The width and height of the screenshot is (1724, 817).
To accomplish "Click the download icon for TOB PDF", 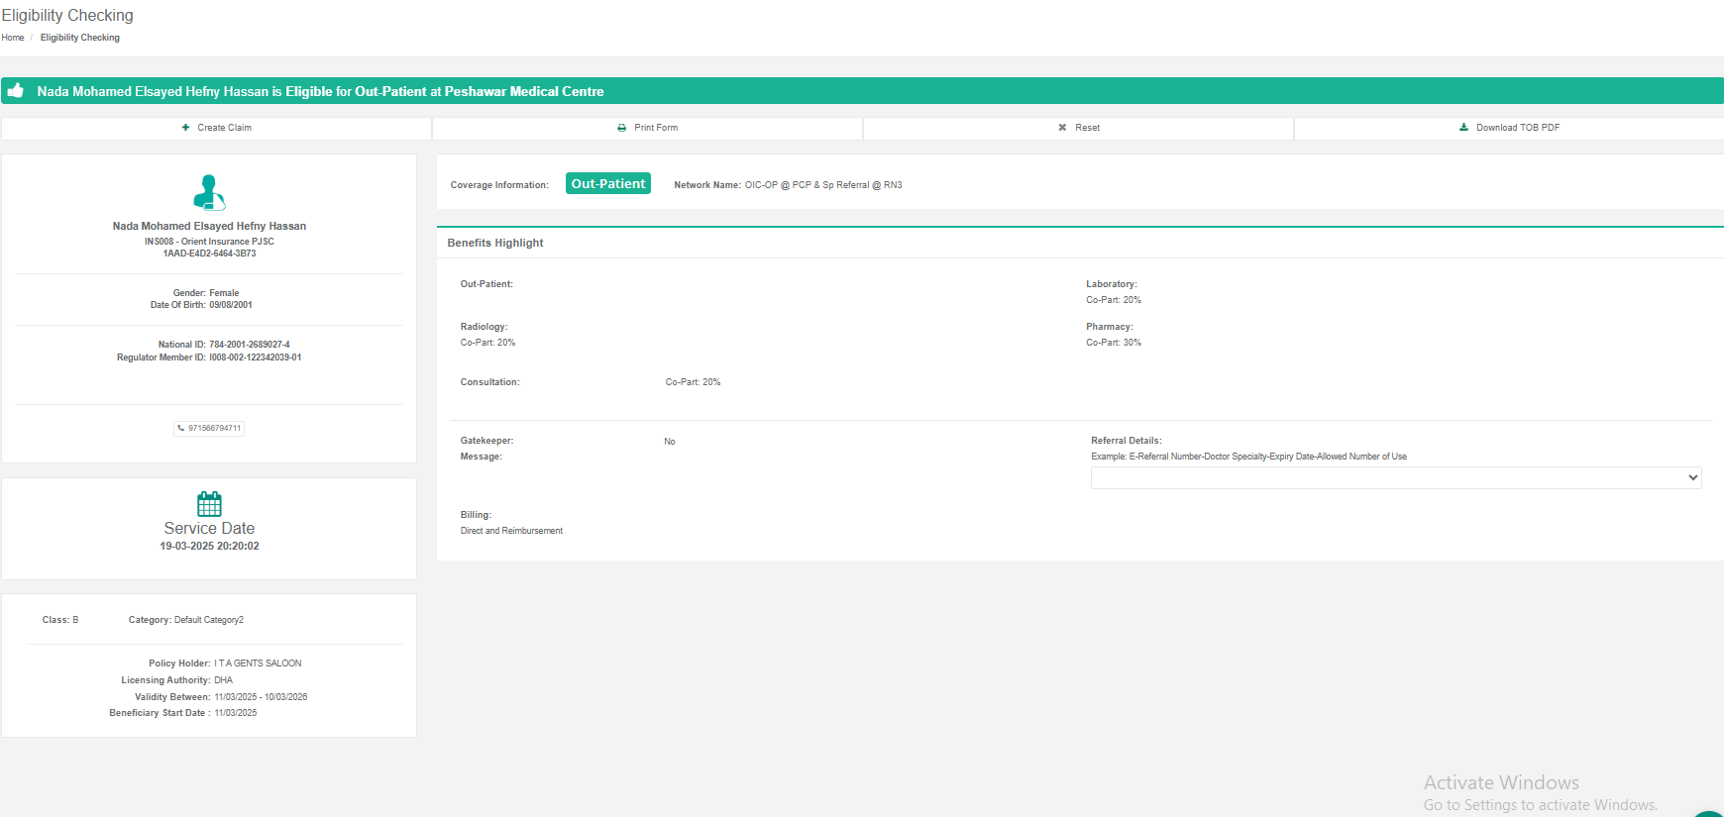I will tap(1463, 128).
